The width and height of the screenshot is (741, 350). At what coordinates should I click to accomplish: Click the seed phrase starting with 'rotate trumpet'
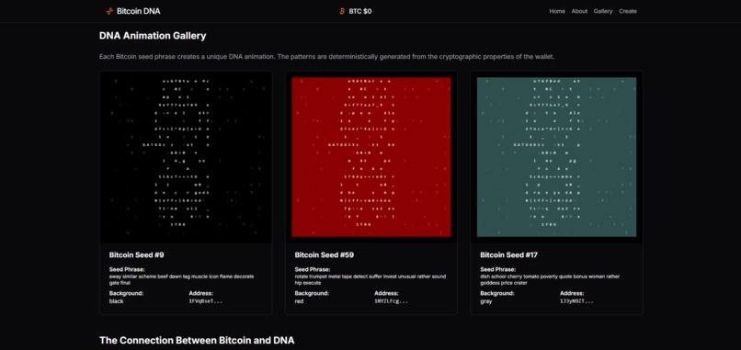(370, 279)
